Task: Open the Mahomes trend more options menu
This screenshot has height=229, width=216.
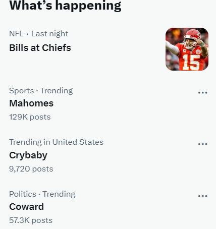Action: pyautogui.click(x=202, y=93)
